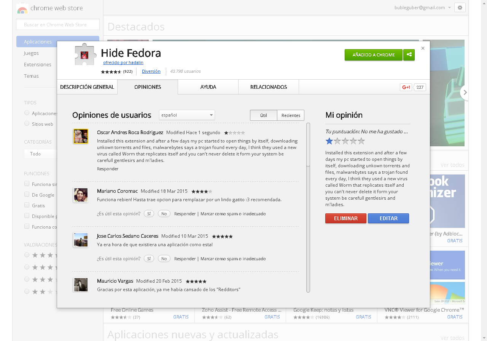Click the Ver todos link beside new apps
Viewport: 487px width, 341px height.
[x=452, y=338]
